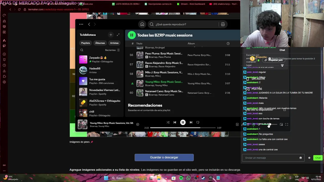Image resolution: width=324 pixels, height=182 pixels.
Task: Select track 60 Natanael Cano session
Action: pos(182,93)
